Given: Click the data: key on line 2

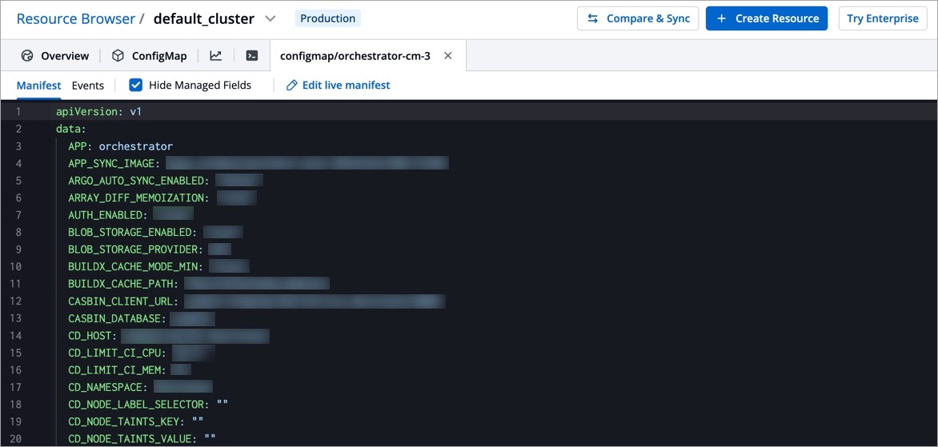Looking at the screenshot, I should pyautogui.click(x=70, y=129).
